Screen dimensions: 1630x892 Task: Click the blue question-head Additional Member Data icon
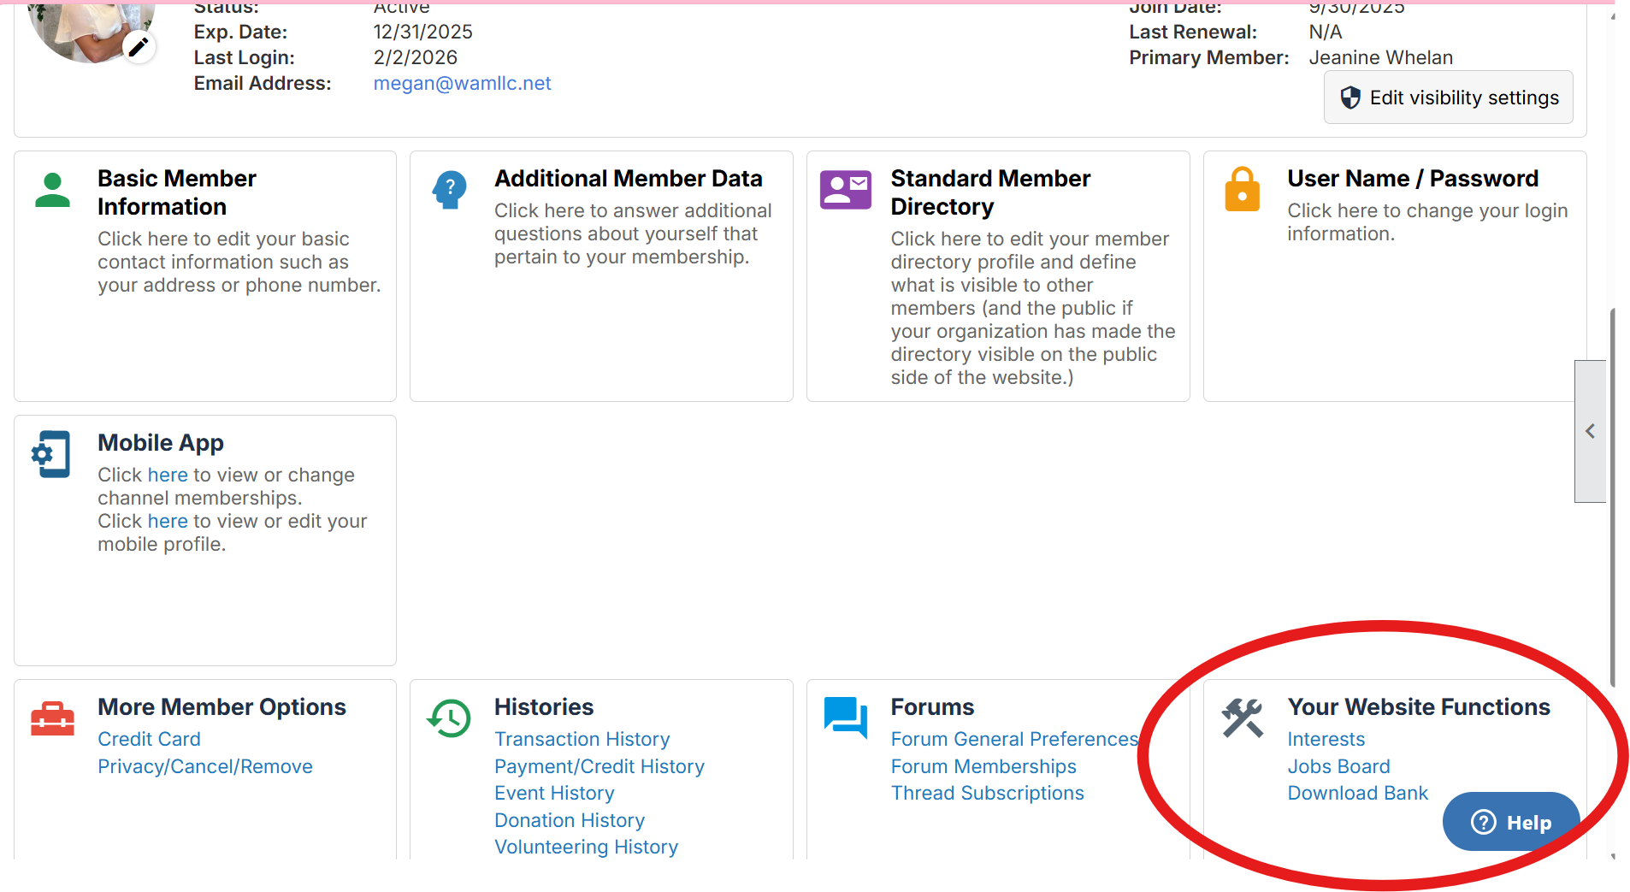click(449, 190)
